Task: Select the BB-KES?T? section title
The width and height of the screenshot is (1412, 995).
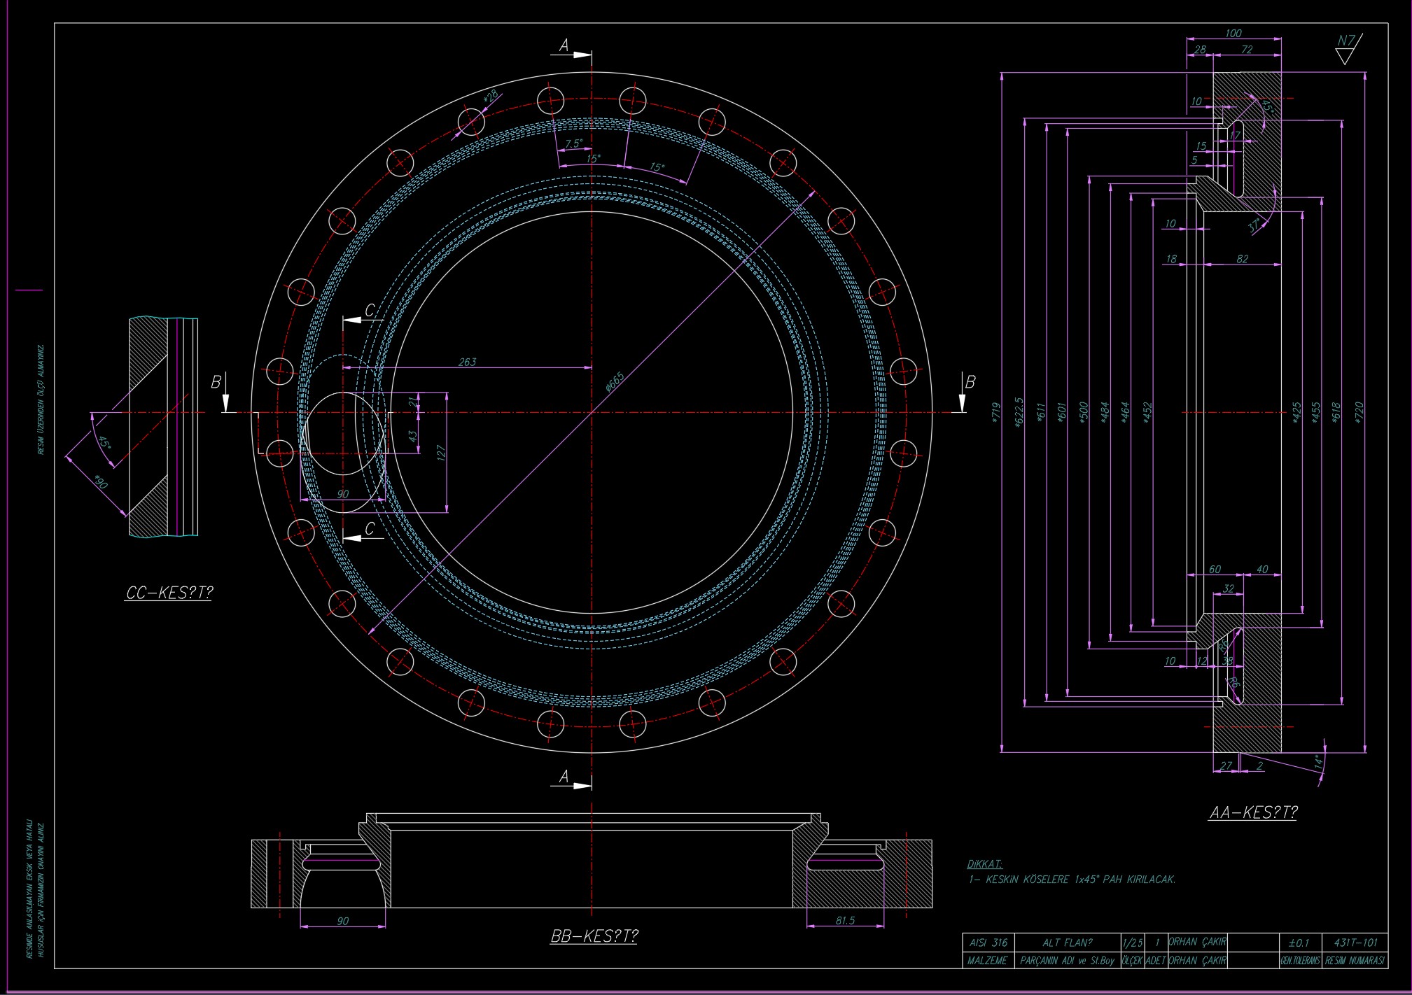Action: click(x=594, y=936)
